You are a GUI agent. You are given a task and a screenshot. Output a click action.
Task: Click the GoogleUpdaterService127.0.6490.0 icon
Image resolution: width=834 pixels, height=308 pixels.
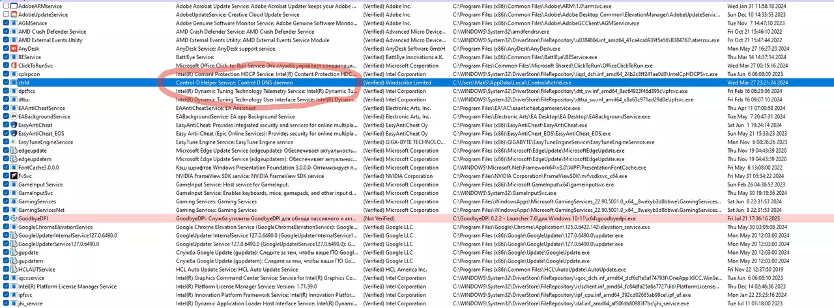pyautogui.click(x=14, y=244)
